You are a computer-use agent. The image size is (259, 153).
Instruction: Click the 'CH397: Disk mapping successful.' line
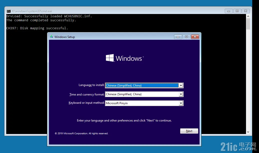point(37,28)
